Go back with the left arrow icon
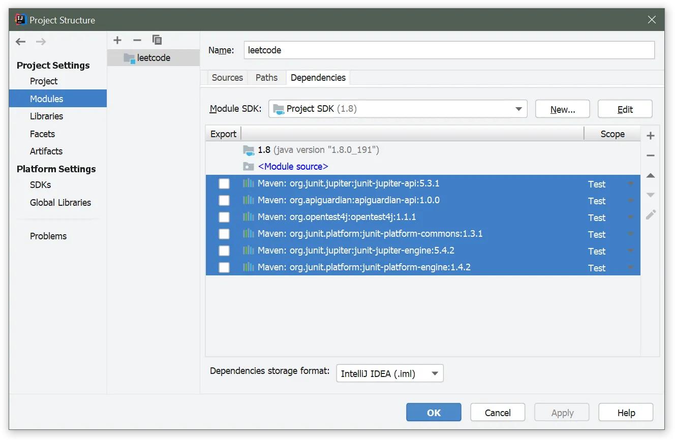Screen dimensions: 675x440 point(20,42)
